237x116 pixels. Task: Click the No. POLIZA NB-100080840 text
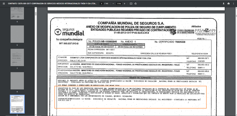[103, 42]
